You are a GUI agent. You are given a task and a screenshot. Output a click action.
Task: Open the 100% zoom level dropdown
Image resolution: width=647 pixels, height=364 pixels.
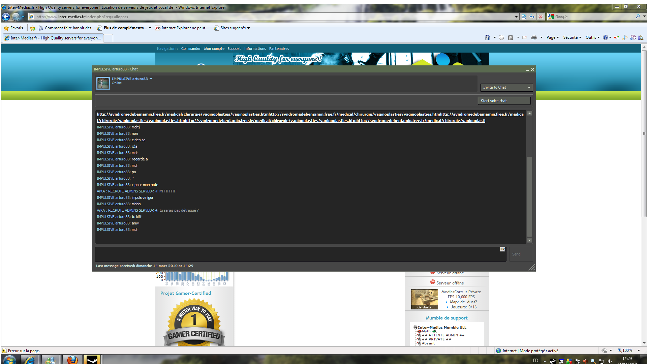coord(639,351)
